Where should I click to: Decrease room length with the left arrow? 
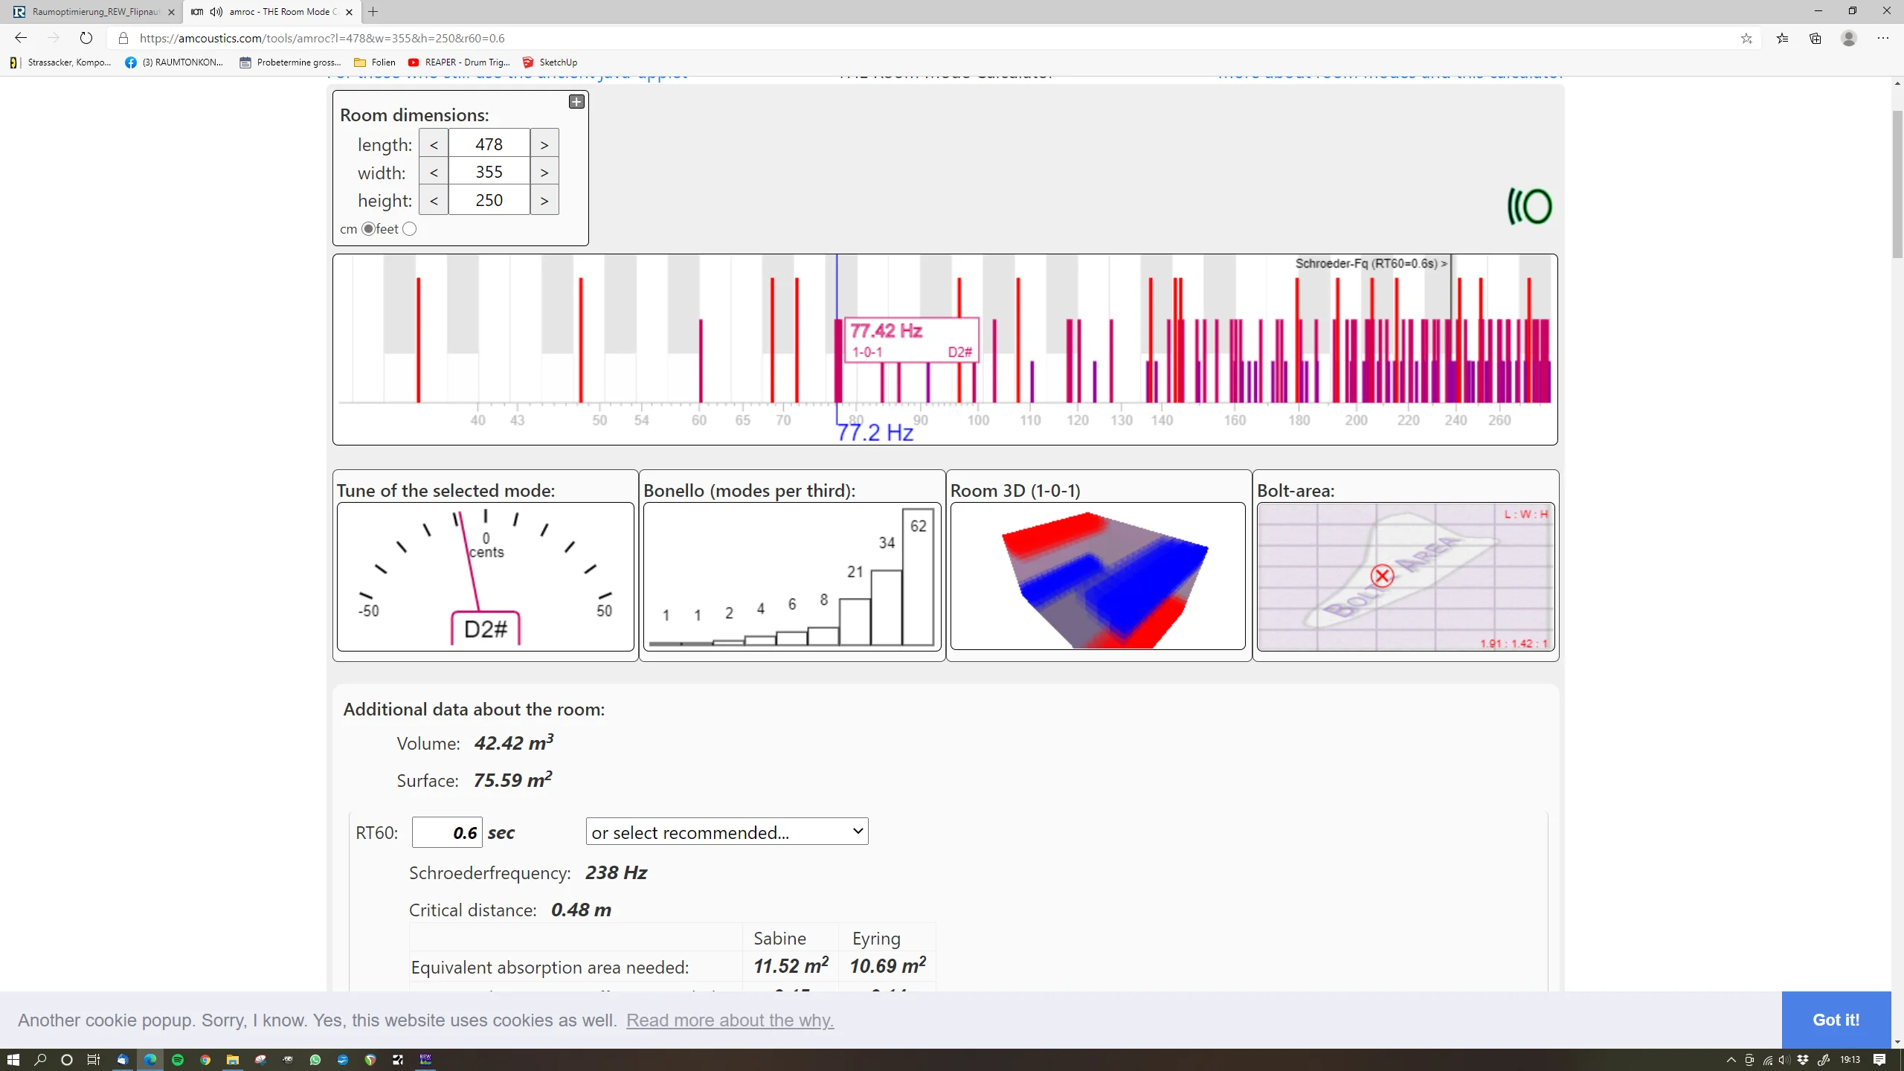[x=434, y=144]
